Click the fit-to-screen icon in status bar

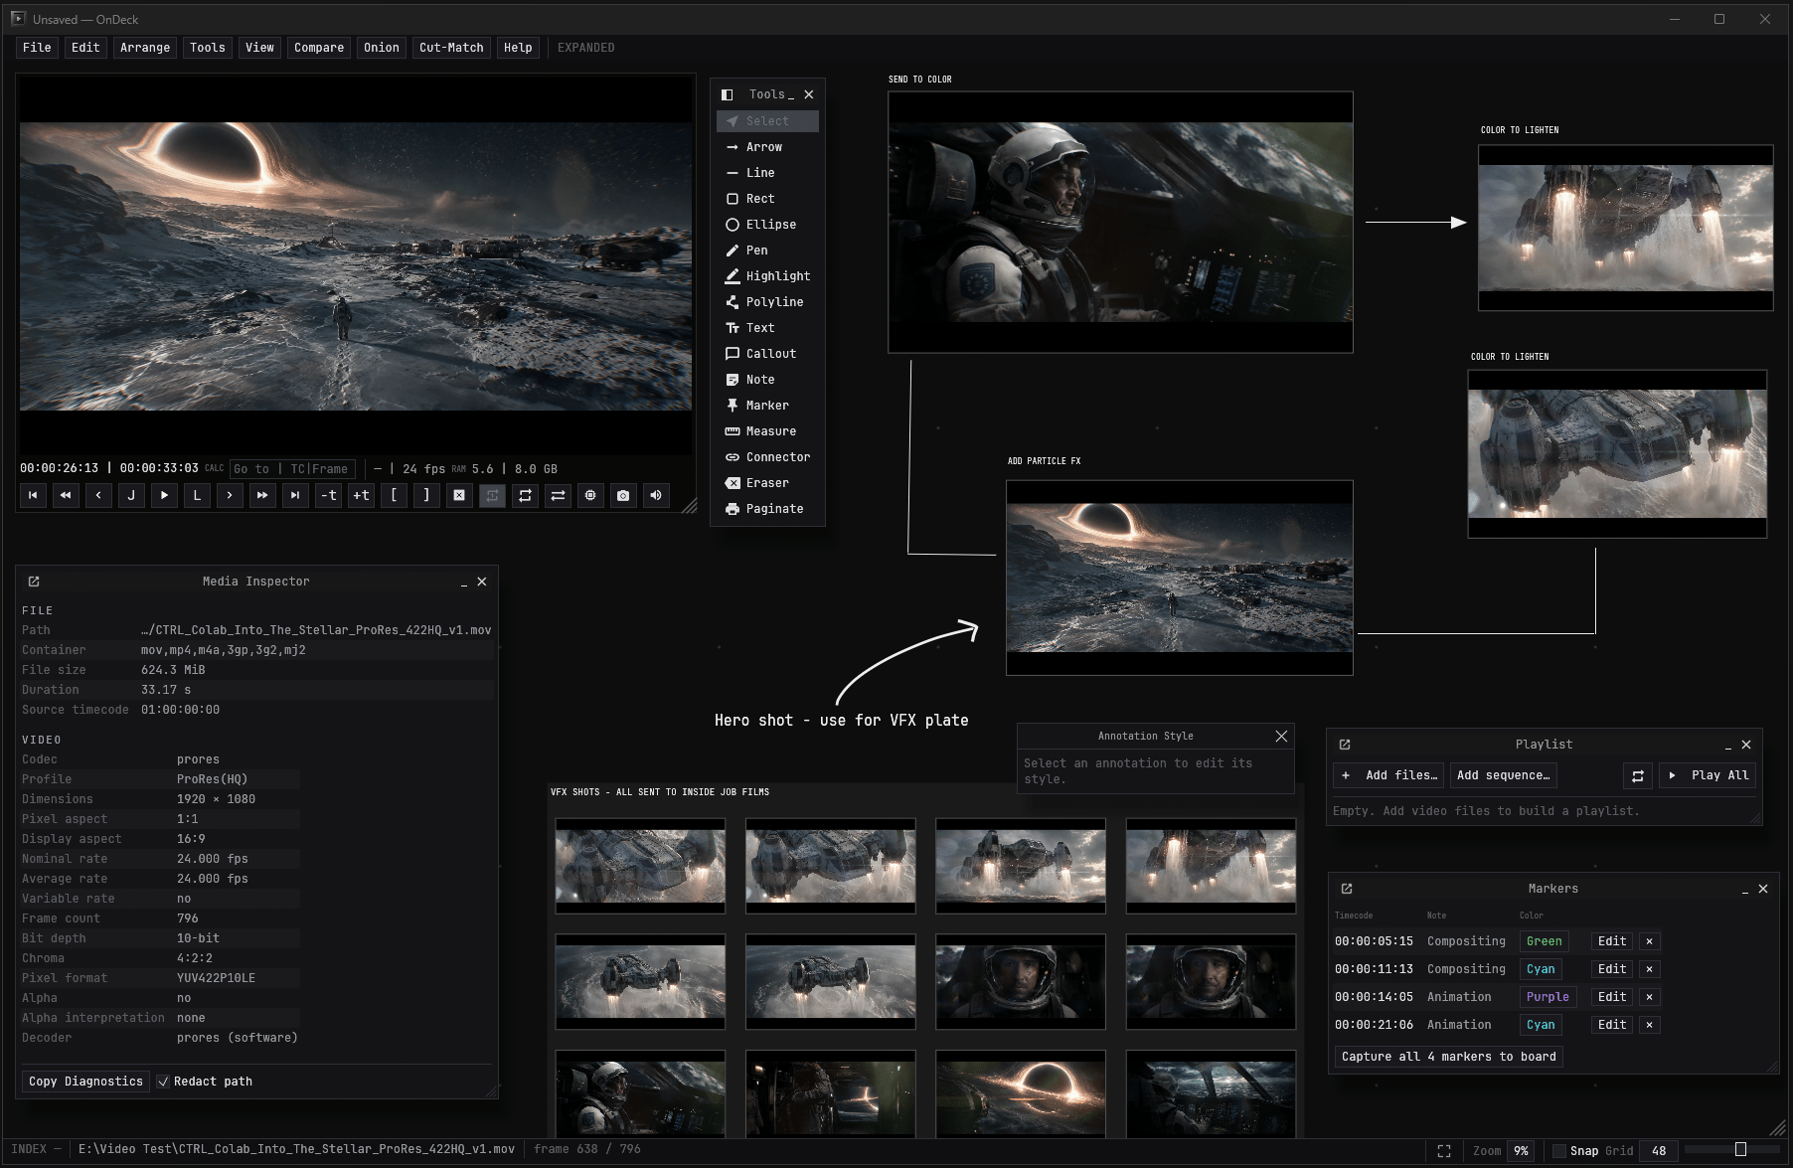click(x=1444, y=1151)
